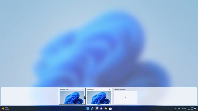The image size is (198, 111).
Task: Click the Створити робочий... label
Action: [120, 89]
